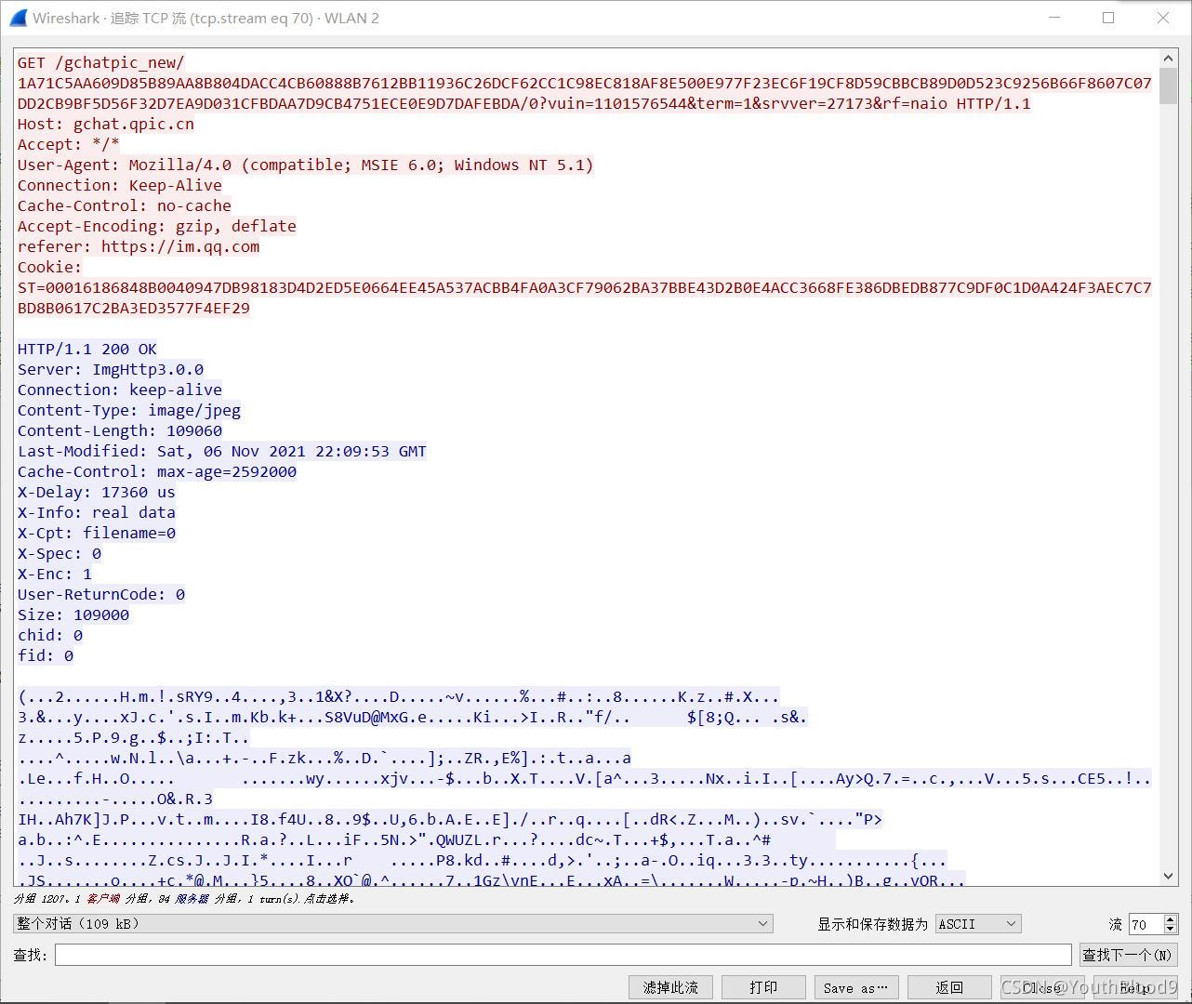Click the 'Accept-Encoding: gzip, deflate' line
The height and width of the screenshot is (1004, 1192).
point(157,226)
